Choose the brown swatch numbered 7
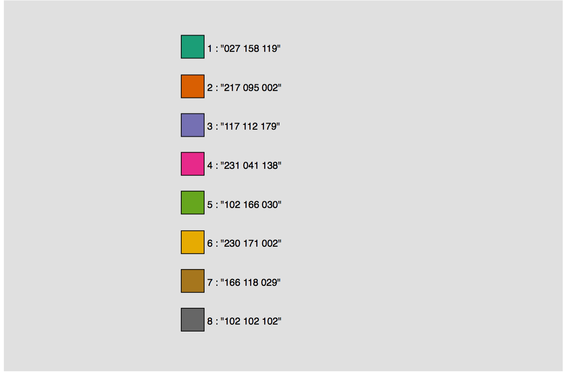564x376 pixels. (193, 281)
